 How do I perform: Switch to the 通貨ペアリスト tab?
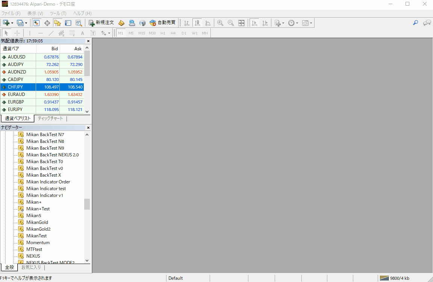(18, 118)
